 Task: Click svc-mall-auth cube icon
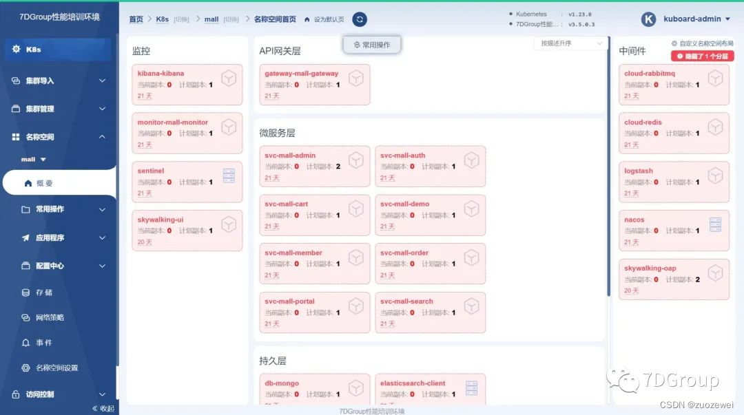tap(471, 160)
